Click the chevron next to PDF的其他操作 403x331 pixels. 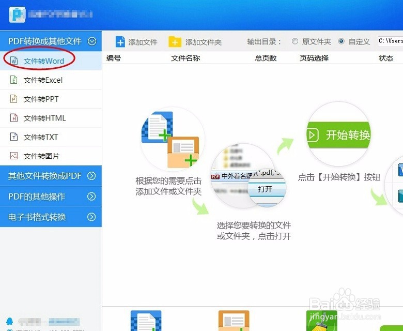pyautogui.click(x=91, y=197)
